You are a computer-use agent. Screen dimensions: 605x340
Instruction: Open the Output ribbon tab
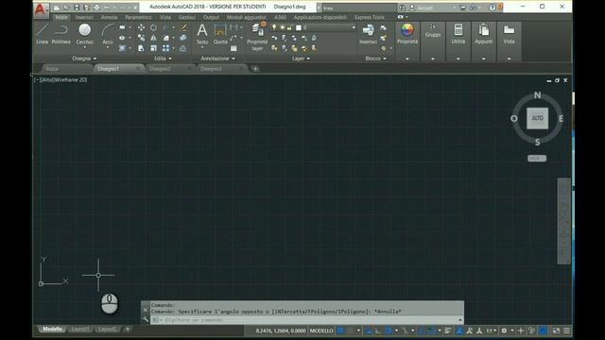click(211, 17)
